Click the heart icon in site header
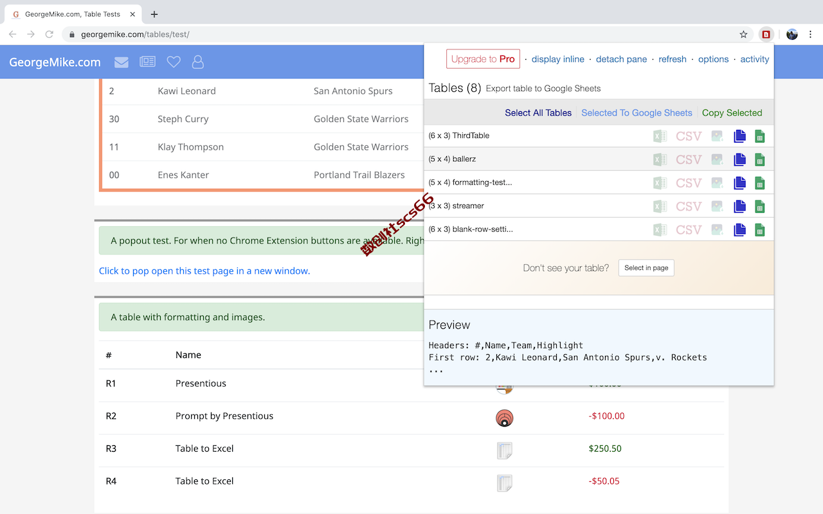Screen dimensions: 823x514 [174, 62]
